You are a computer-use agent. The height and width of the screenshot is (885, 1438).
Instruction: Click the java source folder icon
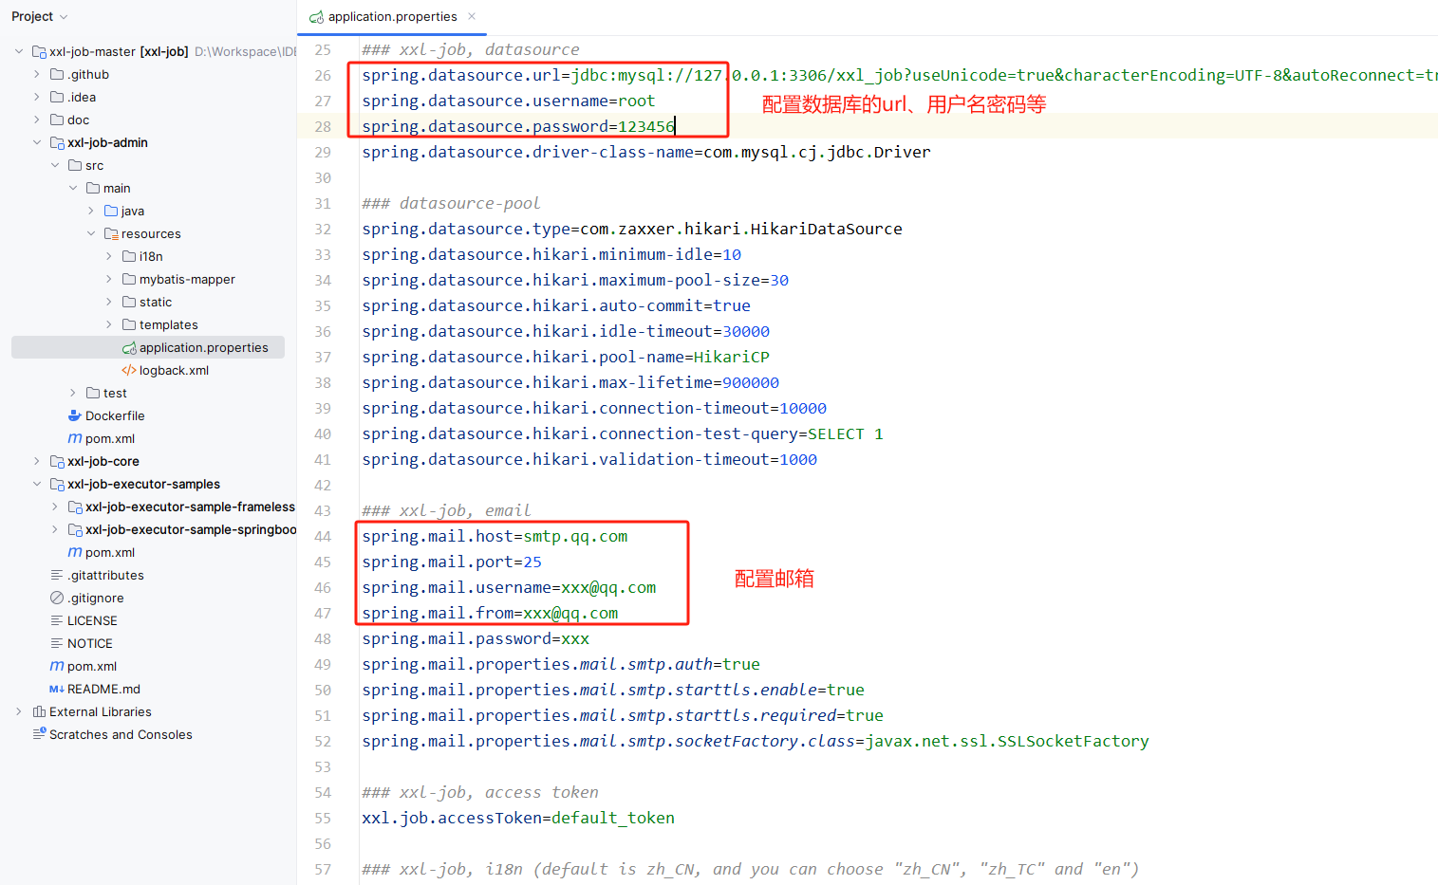pos(111,211)
